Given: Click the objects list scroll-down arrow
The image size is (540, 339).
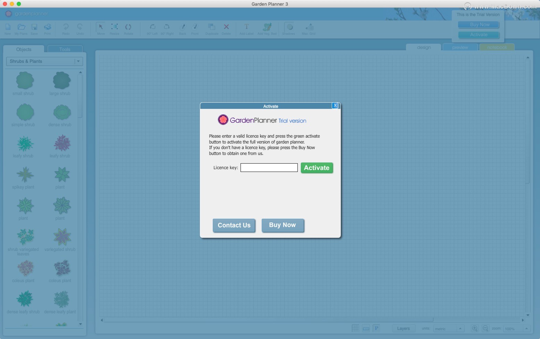Looking at the screenshot, I should pyautogui.click(x=81, y=324).
